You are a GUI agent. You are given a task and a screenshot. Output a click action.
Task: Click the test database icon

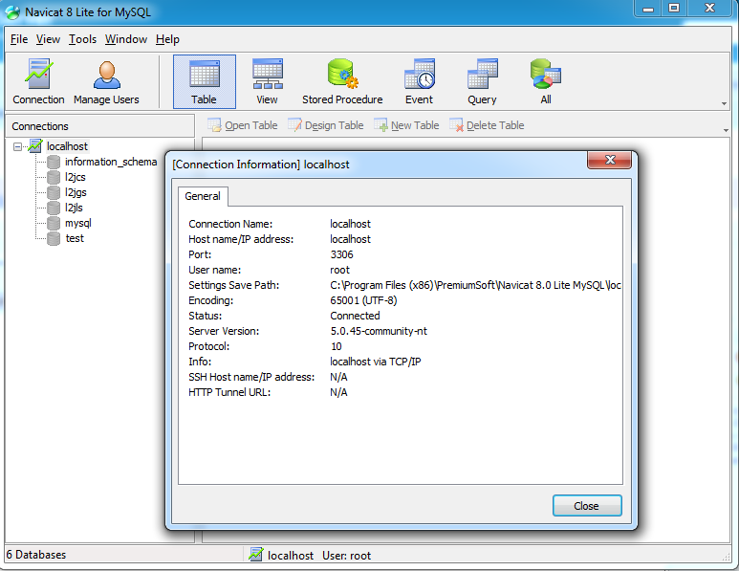(54, 238)
